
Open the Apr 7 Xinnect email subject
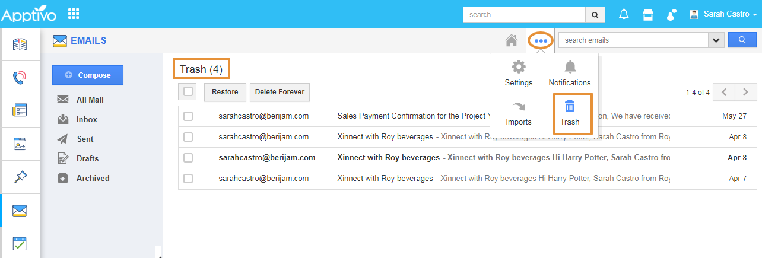(385, 178)
